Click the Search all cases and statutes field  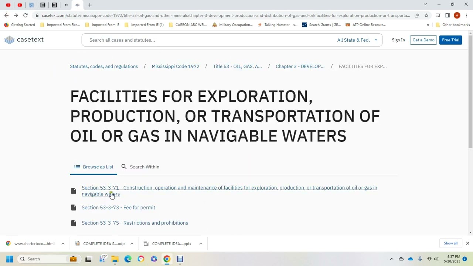209,40
